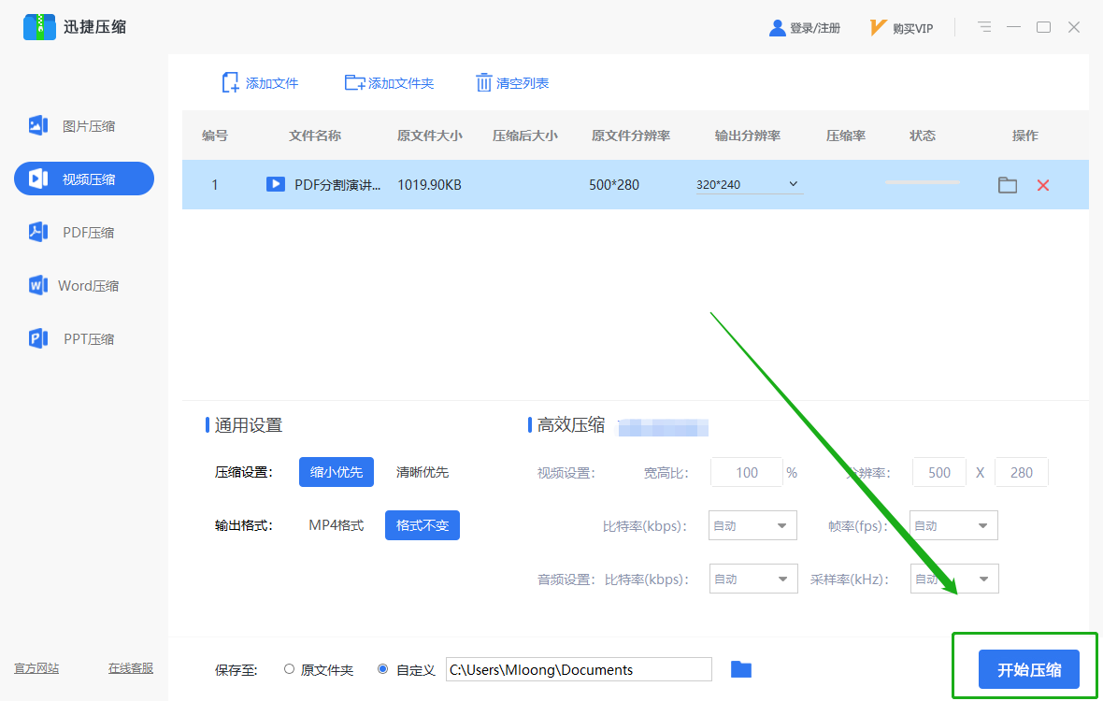Screen dimensions: 1103x701
Task: Open the 帧率(fps) dropdown
Action: point(953,525)
